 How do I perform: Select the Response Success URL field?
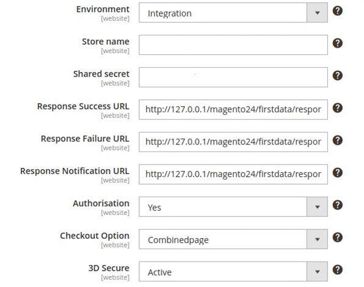pyautogui.click(x=233, y=110)
